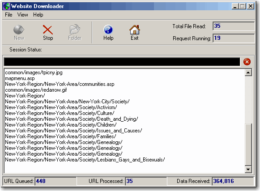
Task: Minimize the Website Downloader window
Action: (x=235, y=6)
